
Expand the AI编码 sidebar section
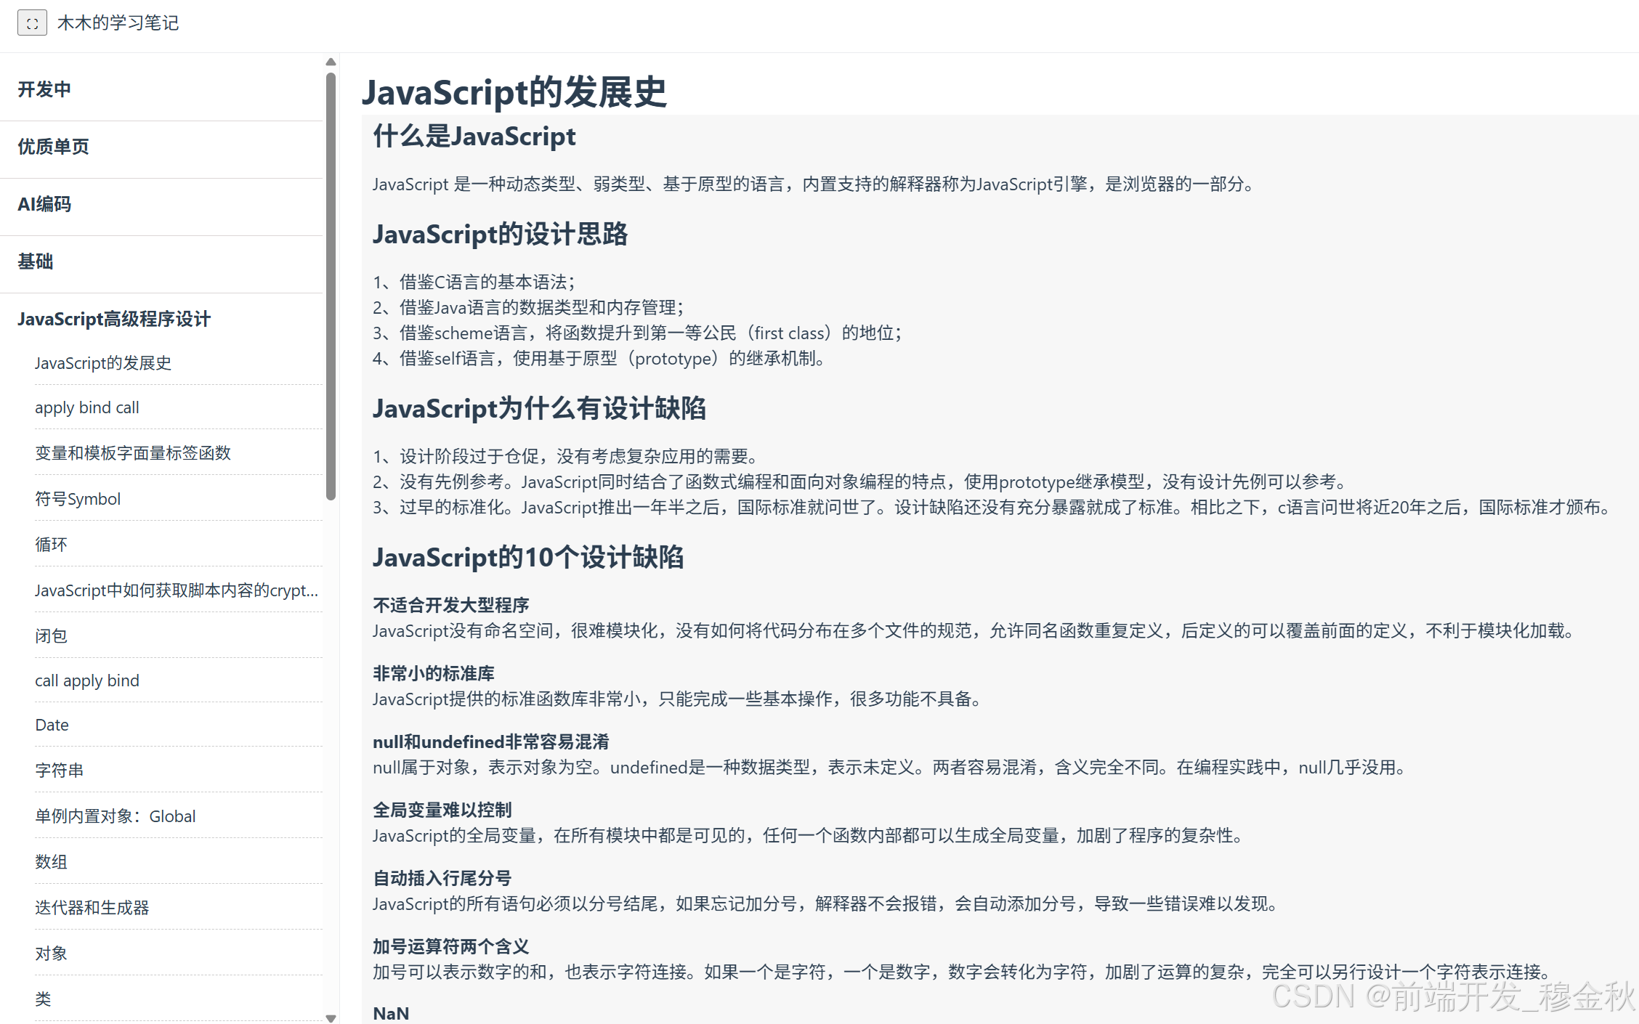44,204
